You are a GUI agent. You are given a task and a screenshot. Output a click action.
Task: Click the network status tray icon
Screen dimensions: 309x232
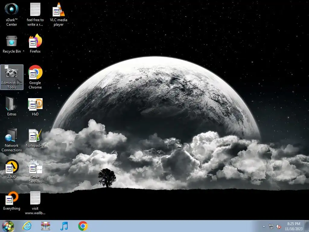271,227
